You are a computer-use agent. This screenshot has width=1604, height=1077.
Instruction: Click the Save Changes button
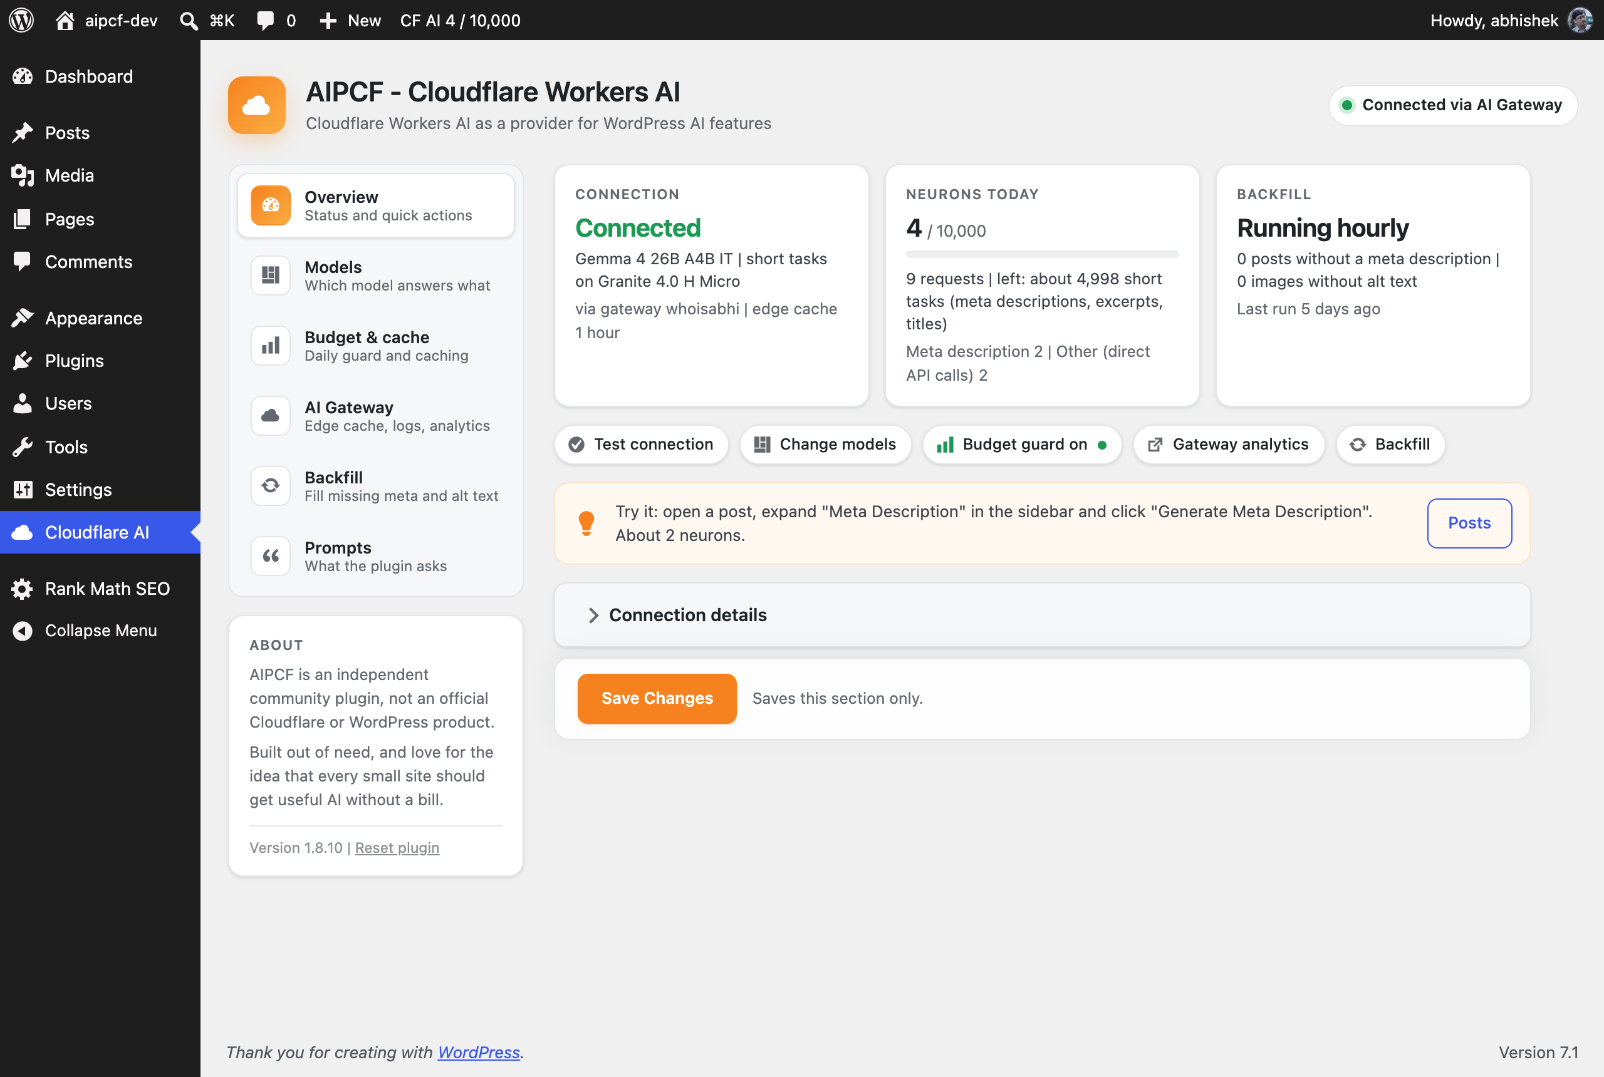(x=656, y=699)
